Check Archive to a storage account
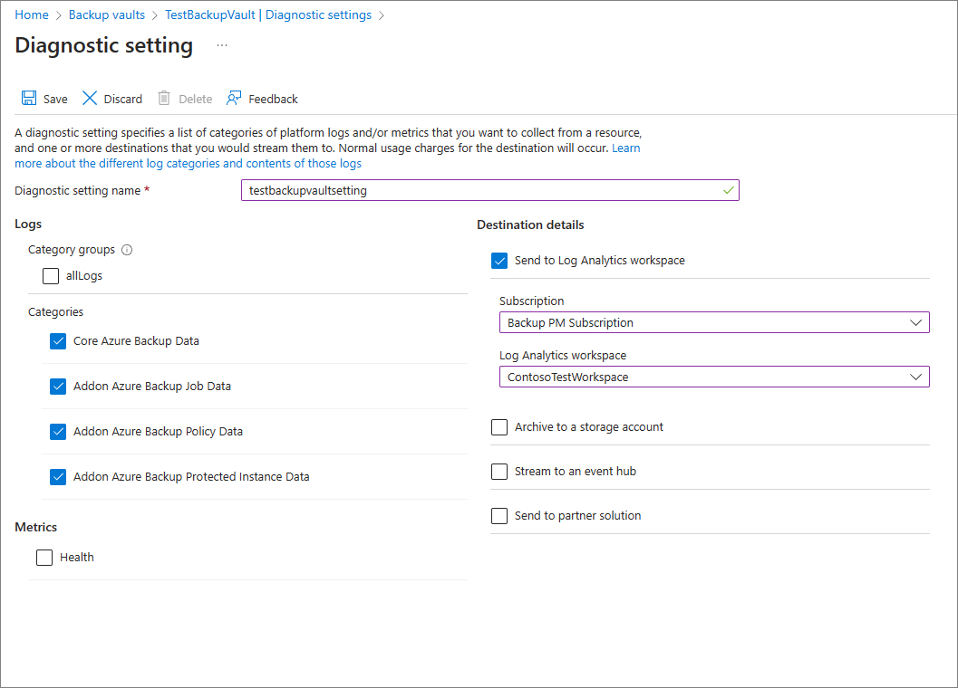 [499, 426]
